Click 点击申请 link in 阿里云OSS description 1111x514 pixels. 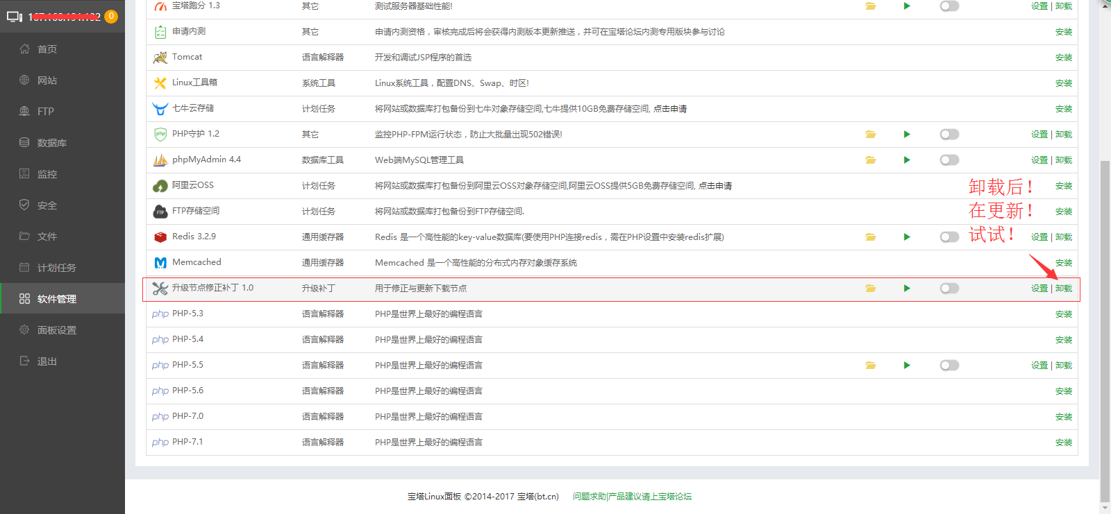point(715,186)
